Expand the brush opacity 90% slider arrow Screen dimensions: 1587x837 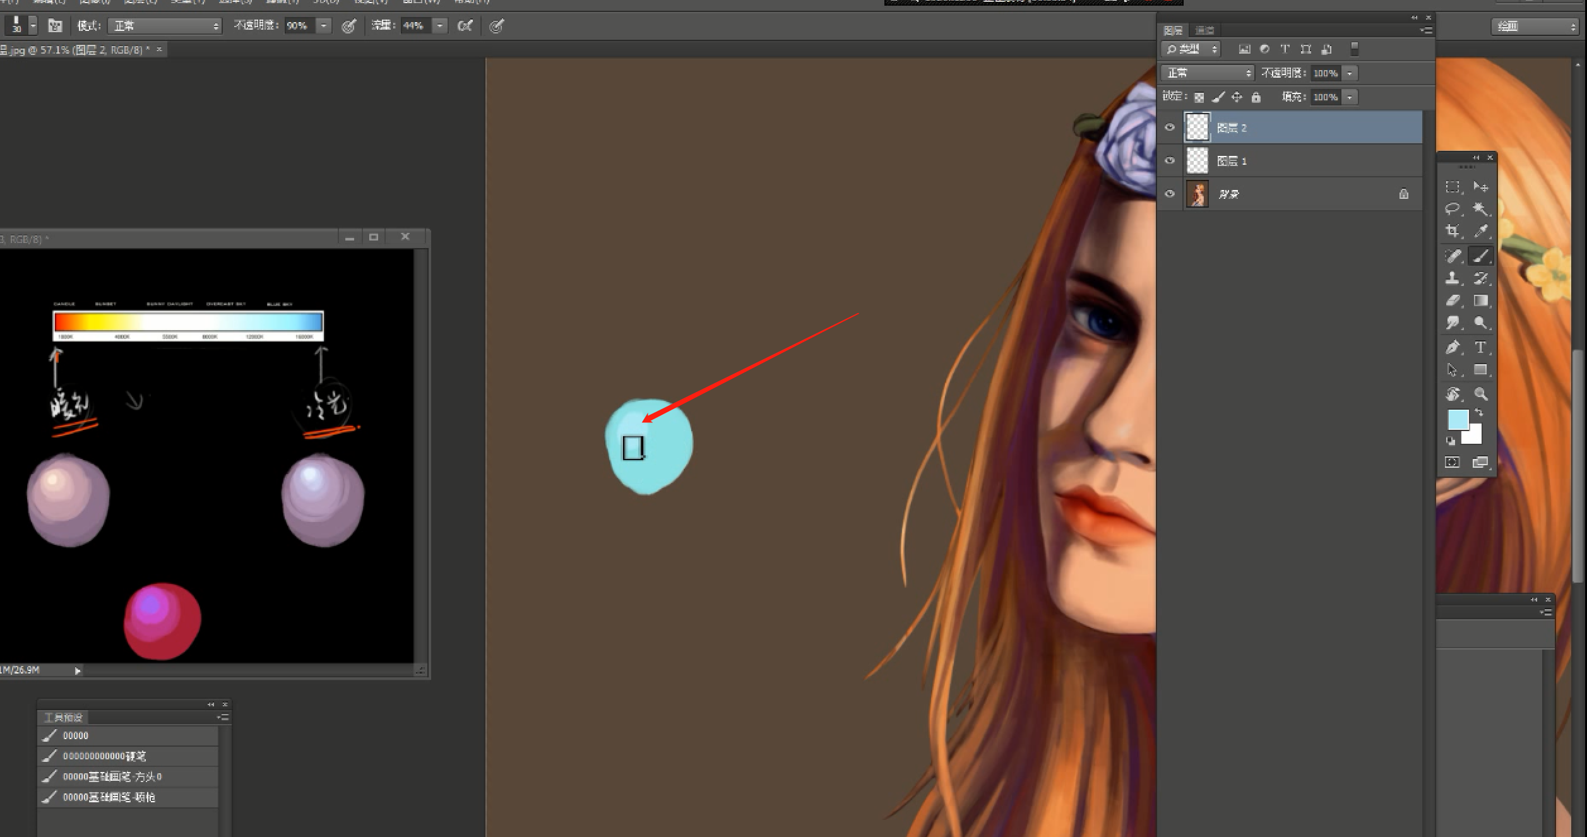[x=324, y=26]
